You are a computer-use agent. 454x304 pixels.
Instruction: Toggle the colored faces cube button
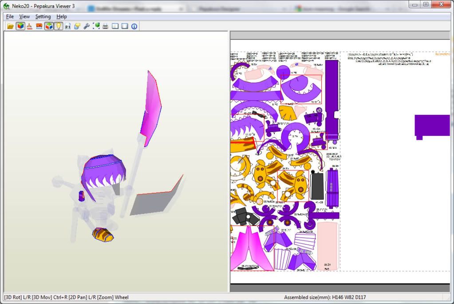coord(49,26)
